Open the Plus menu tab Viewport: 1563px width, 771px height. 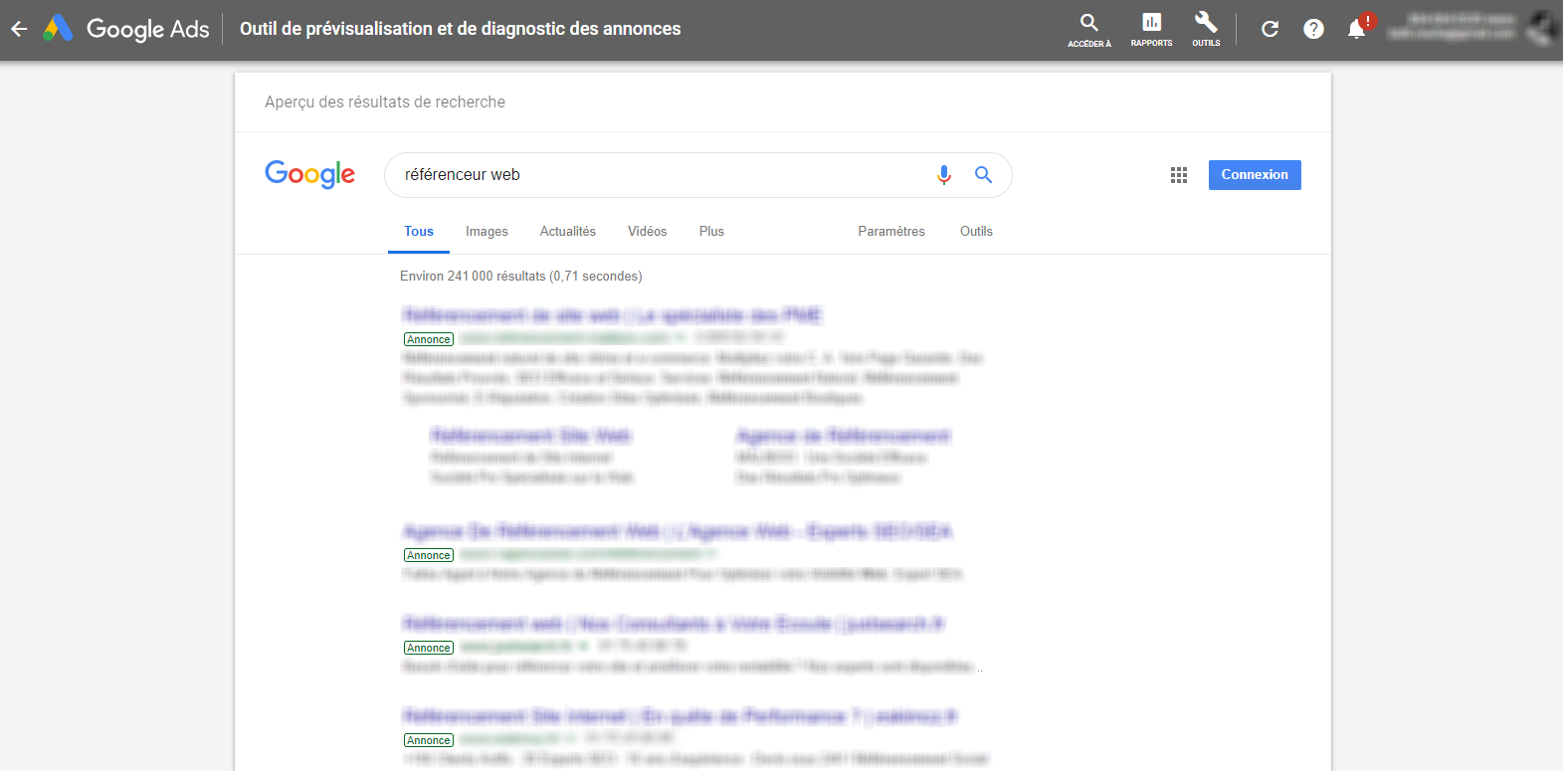coord(711,232)
